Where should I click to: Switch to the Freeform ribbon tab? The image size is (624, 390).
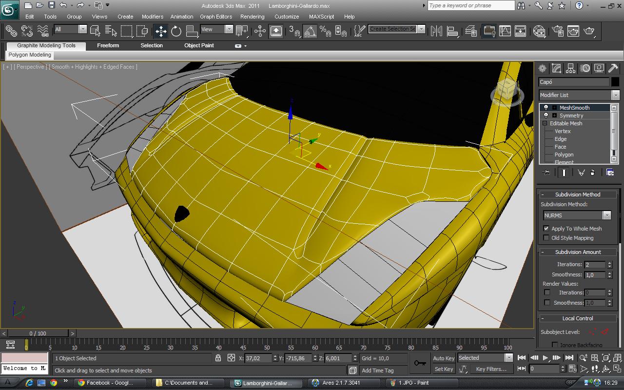pyautogui.click(x=108, y=45)
